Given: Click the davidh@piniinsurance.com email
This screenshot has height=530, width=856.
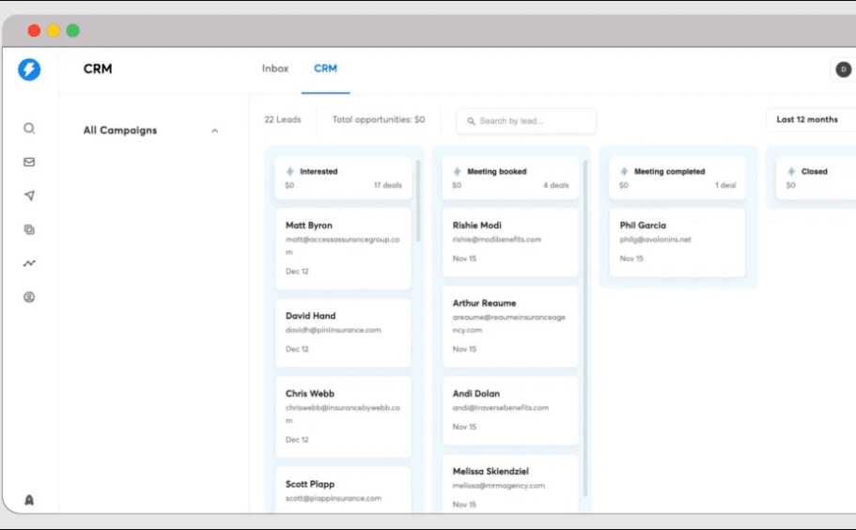Looking at the screenshot, I should pyautogui.click(x=333, y=330).
